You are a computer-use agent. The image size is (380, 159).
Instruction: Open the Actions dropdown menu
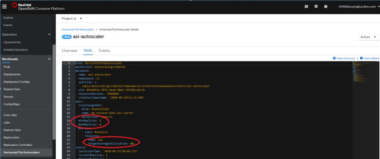pyautogui.click(x=368, y=37)
